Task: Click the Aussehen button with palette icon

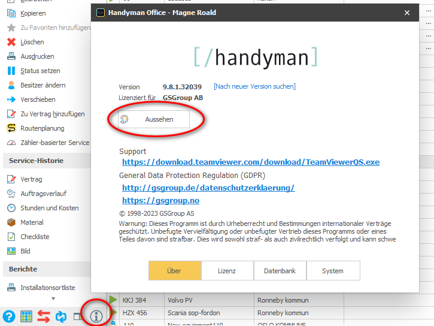Action: point(154,119)
